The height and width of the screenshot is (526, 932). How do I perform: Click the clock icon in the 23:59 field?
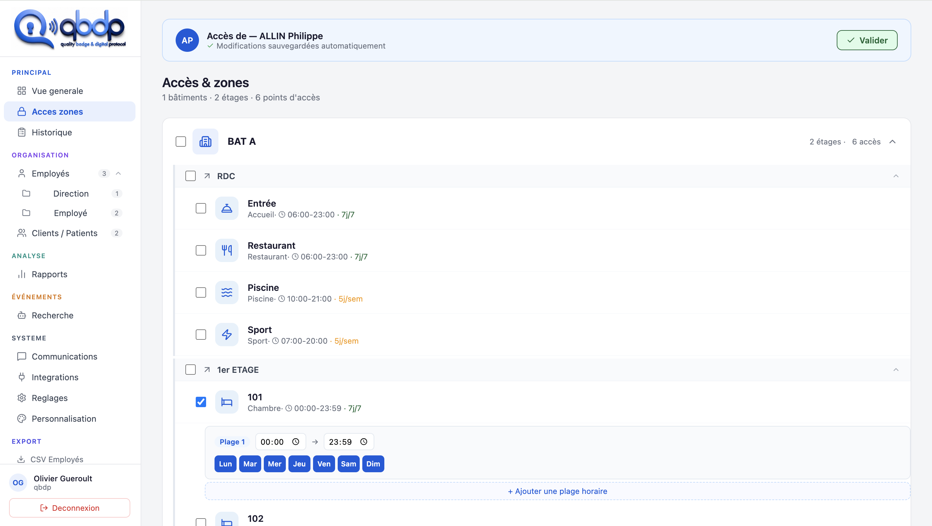[x=364, y=442]
